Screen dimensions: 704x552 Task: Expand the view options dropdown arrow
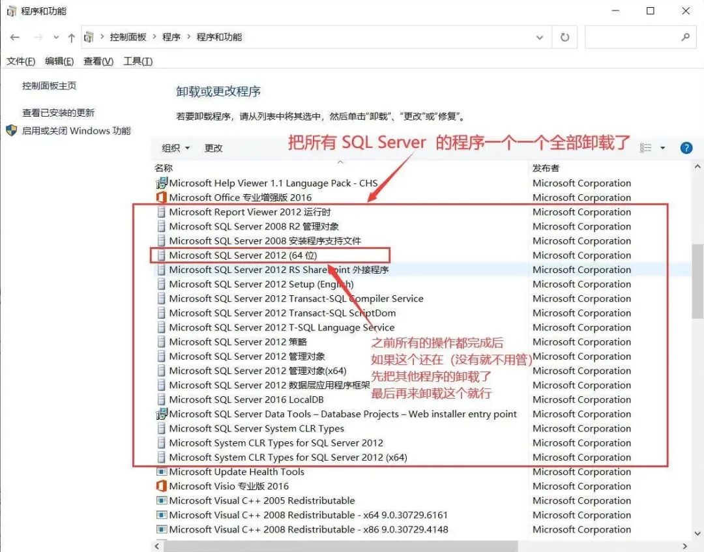(x=663, y=148)
